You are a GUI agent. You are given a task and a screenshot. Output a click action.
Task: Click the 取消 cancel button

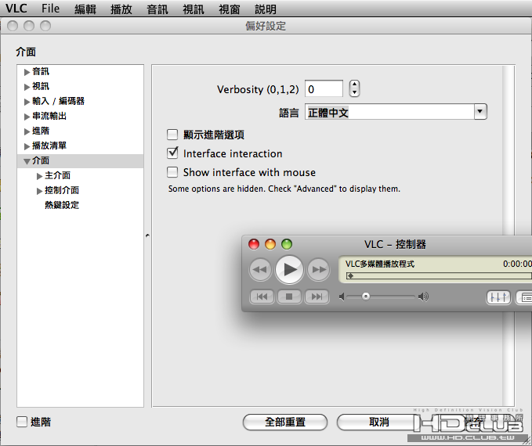coord(379,423)
